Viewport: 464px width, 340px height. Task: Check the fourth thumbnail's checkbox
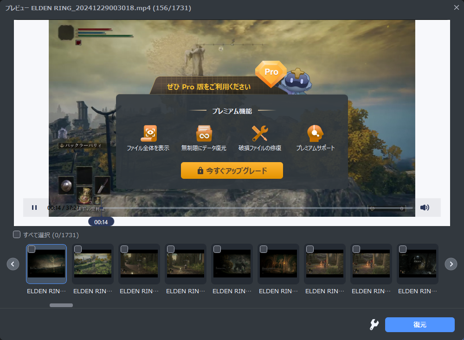(171, 249)
